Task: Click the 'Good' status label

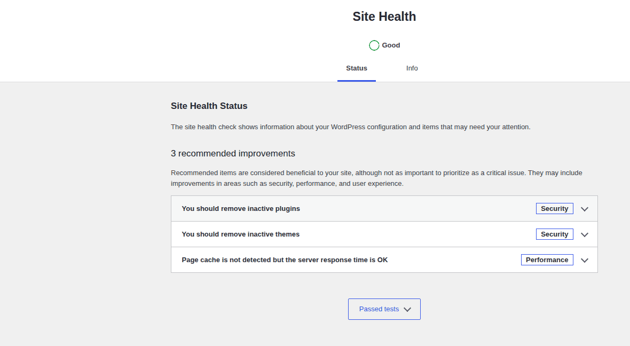Action: click(391, 45)
